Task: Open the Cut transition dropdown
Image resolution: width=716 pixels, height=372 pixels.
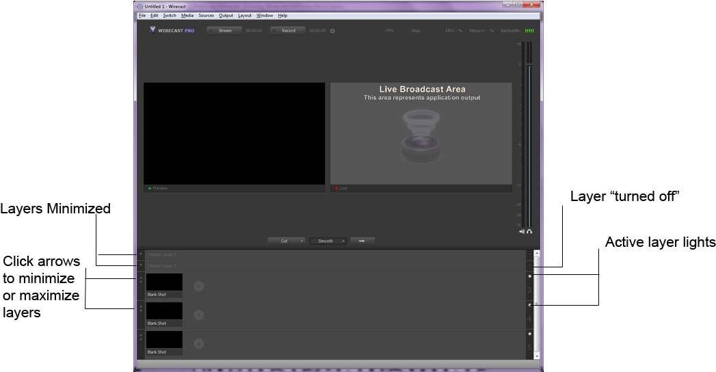Action: (x=302, y=241)
